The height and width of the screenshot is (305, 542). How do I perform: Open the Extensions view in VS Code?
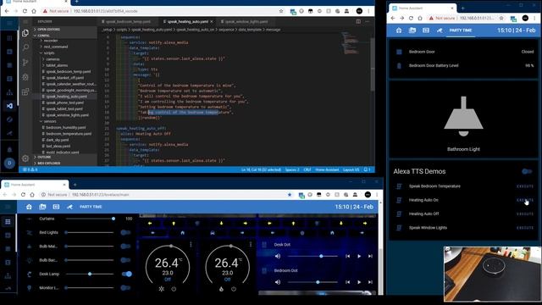click(25, 92)
